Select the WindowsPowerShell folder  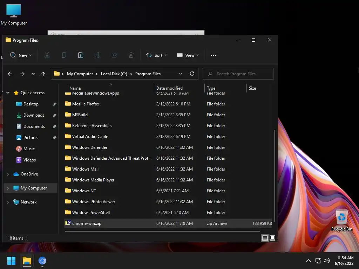tap(168, 213)
